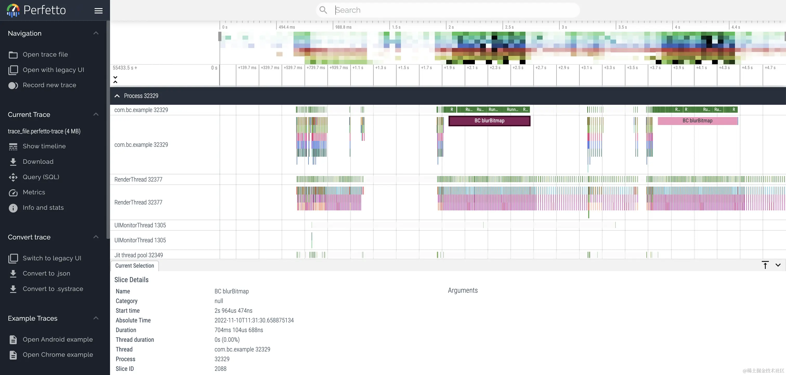
Task: Click the hamburger menu icon beside Perfetto
Action: [98, 11]
